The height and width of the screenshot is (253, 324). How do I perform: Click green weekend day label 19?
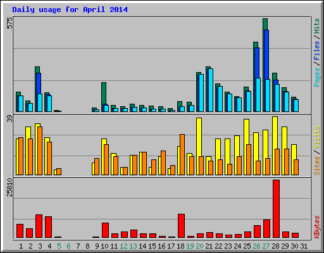(190, 246)
